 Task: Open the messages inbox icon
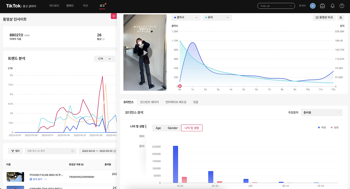(322, 5)
